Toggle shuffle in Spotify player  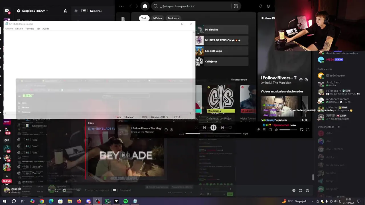196,128
